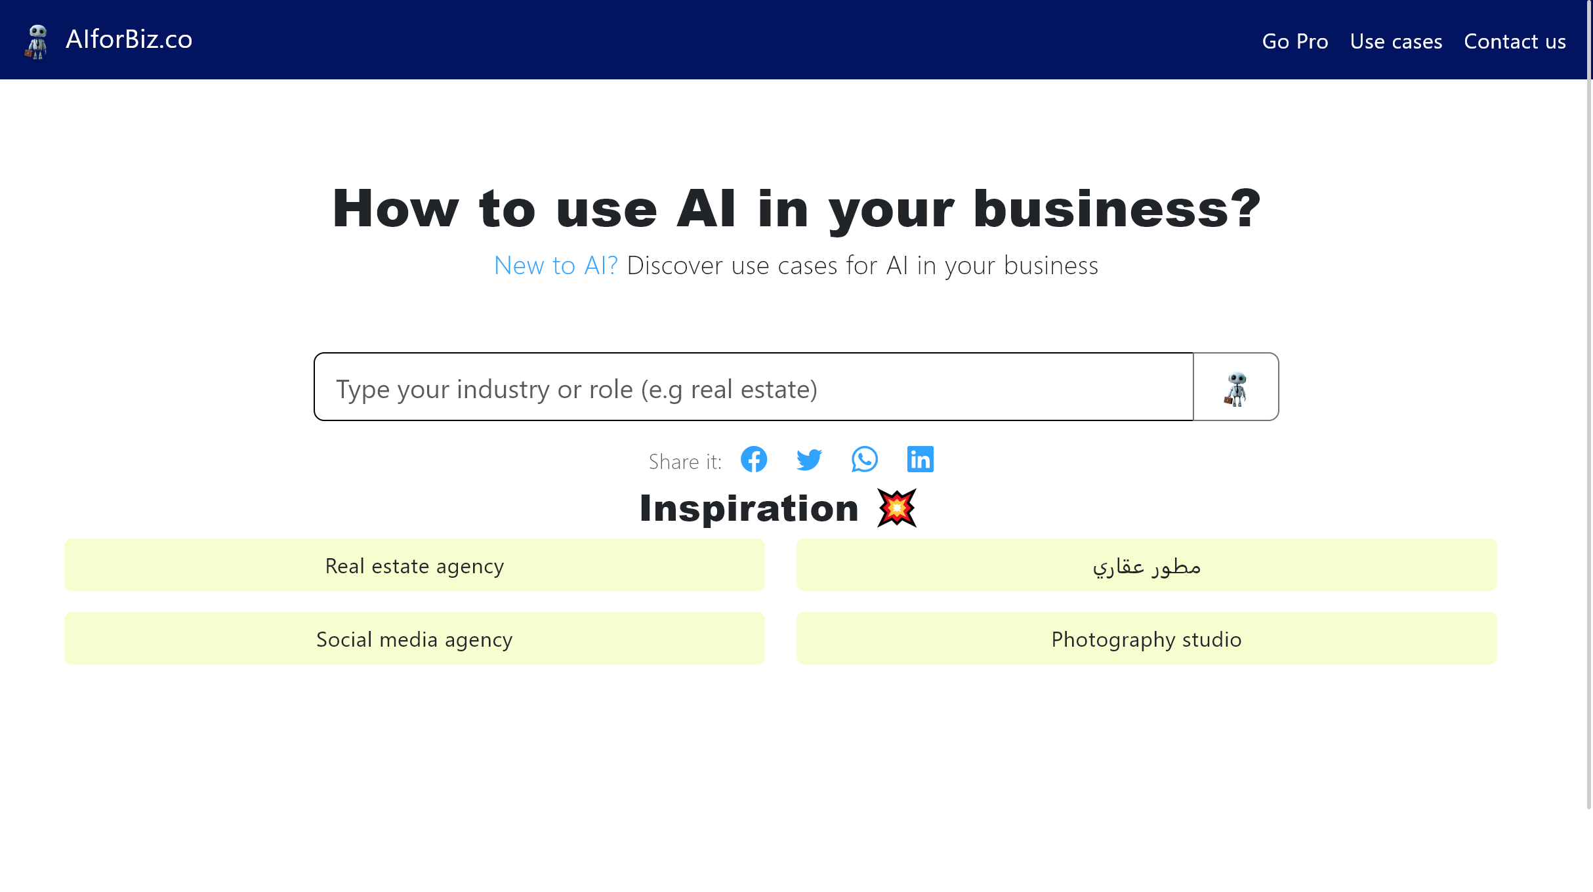Share via LinkedIn icon

pos(920,459)
